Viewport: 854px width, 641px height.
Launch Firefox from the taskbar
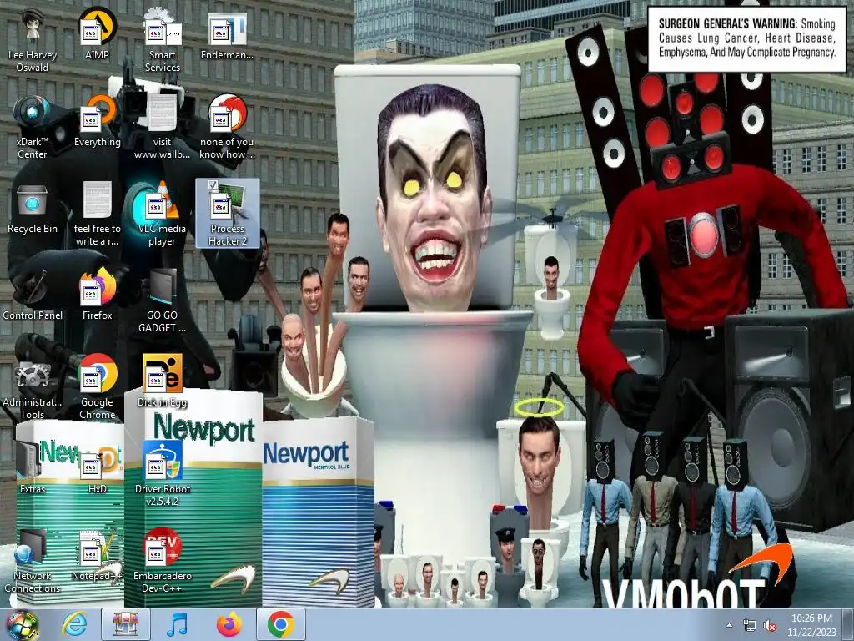click(x=229, y=624)
